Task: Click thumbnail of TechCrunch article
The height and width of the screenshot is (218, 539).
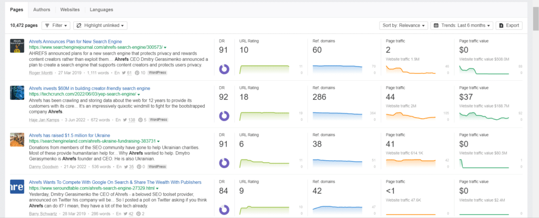Action: click(17, 92)
